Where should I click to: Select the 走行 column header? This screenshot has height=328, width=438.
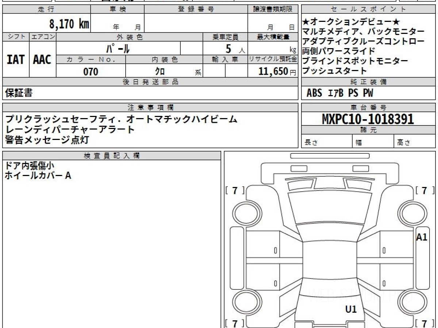tap(46, 9)
